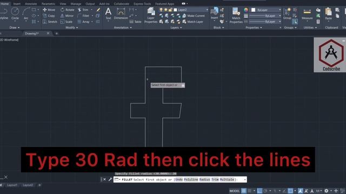Screen dimensions: 346x194
Task: Choose the Polyline option in command line
Action: click(x=191, y=179)
